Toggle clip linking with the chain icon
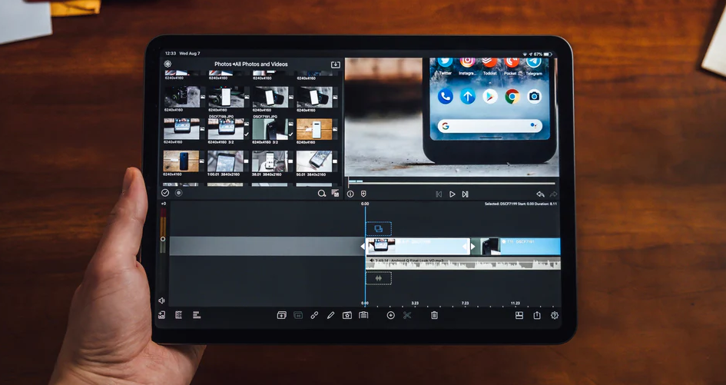Screen dimensions: 726x385 tap(314, 316)
